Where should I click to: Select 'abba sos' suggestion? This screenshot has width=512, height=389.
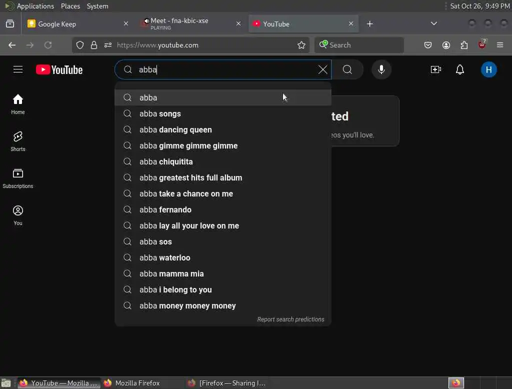(223, 241)
